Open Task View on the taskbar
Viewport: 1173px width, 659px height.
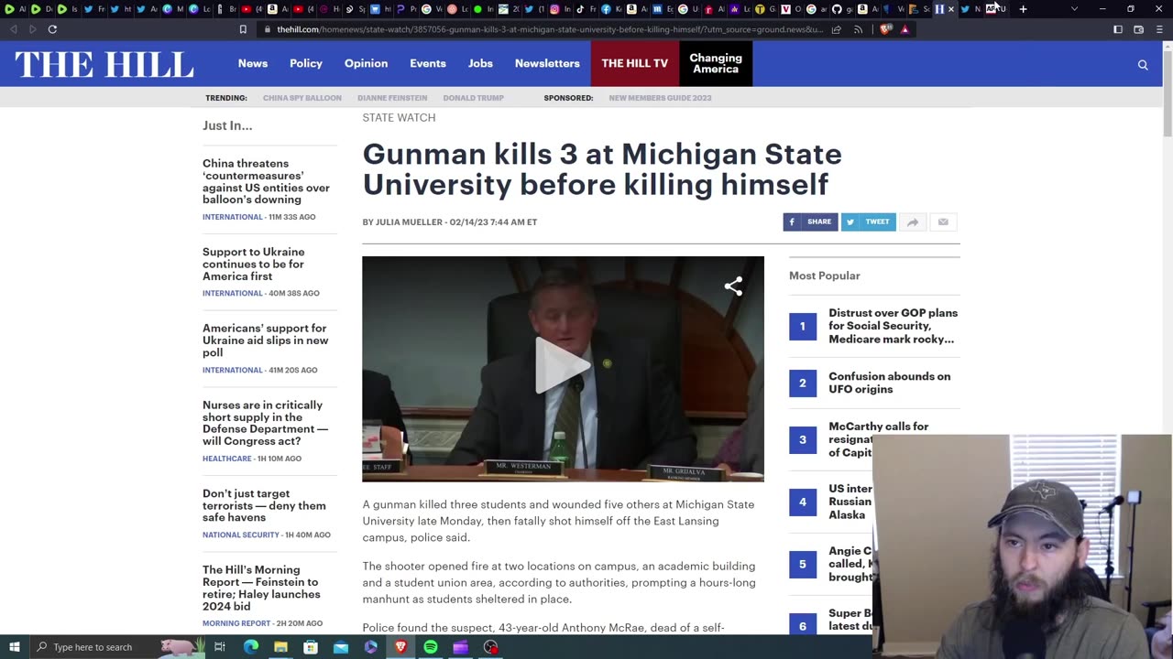point(220,647)
